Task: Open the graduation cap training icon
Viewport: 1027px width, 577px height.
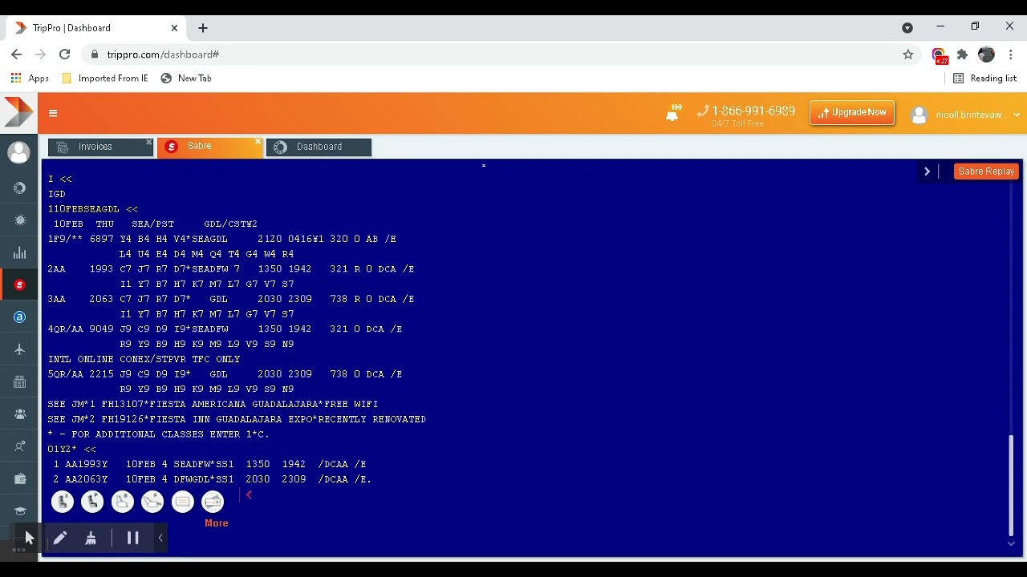Action: point(19,510)
